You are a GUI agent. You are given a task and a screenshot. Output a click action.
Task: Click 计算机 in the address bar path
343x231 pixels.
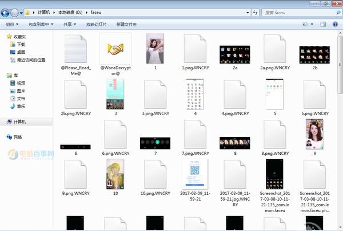(x=45, y=12)
